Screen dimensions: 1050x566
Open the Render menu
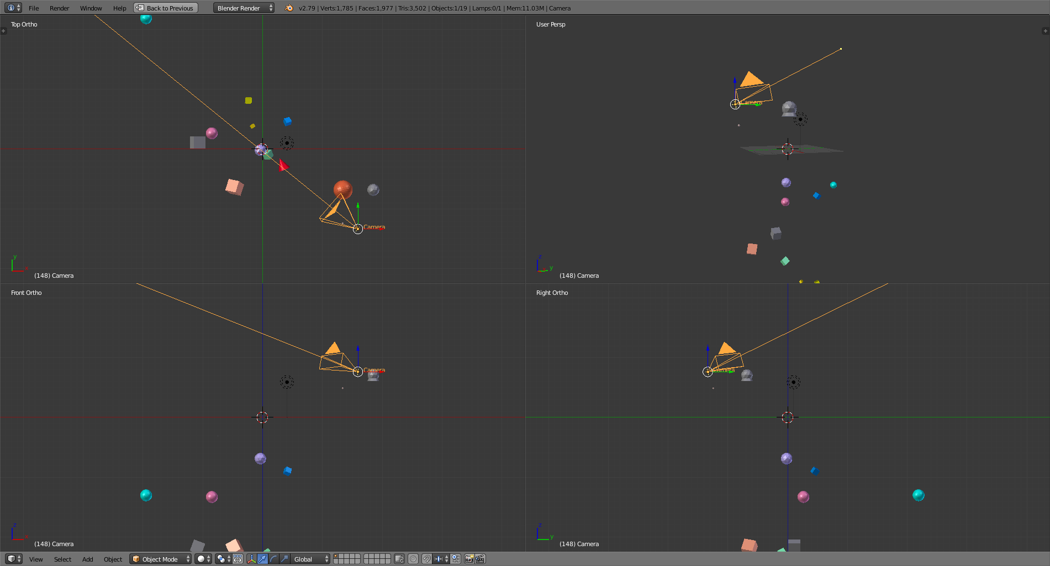(x=59, y=8)
